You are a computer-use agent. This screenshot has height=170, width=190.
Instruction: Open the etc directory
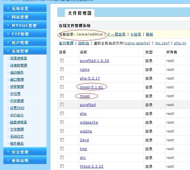[x=83, y=157]
